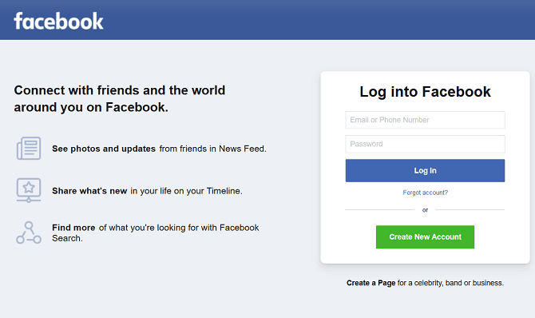Focus the Password input field
The height and width of the screenshot is (318, 535).
coord(425,144)
